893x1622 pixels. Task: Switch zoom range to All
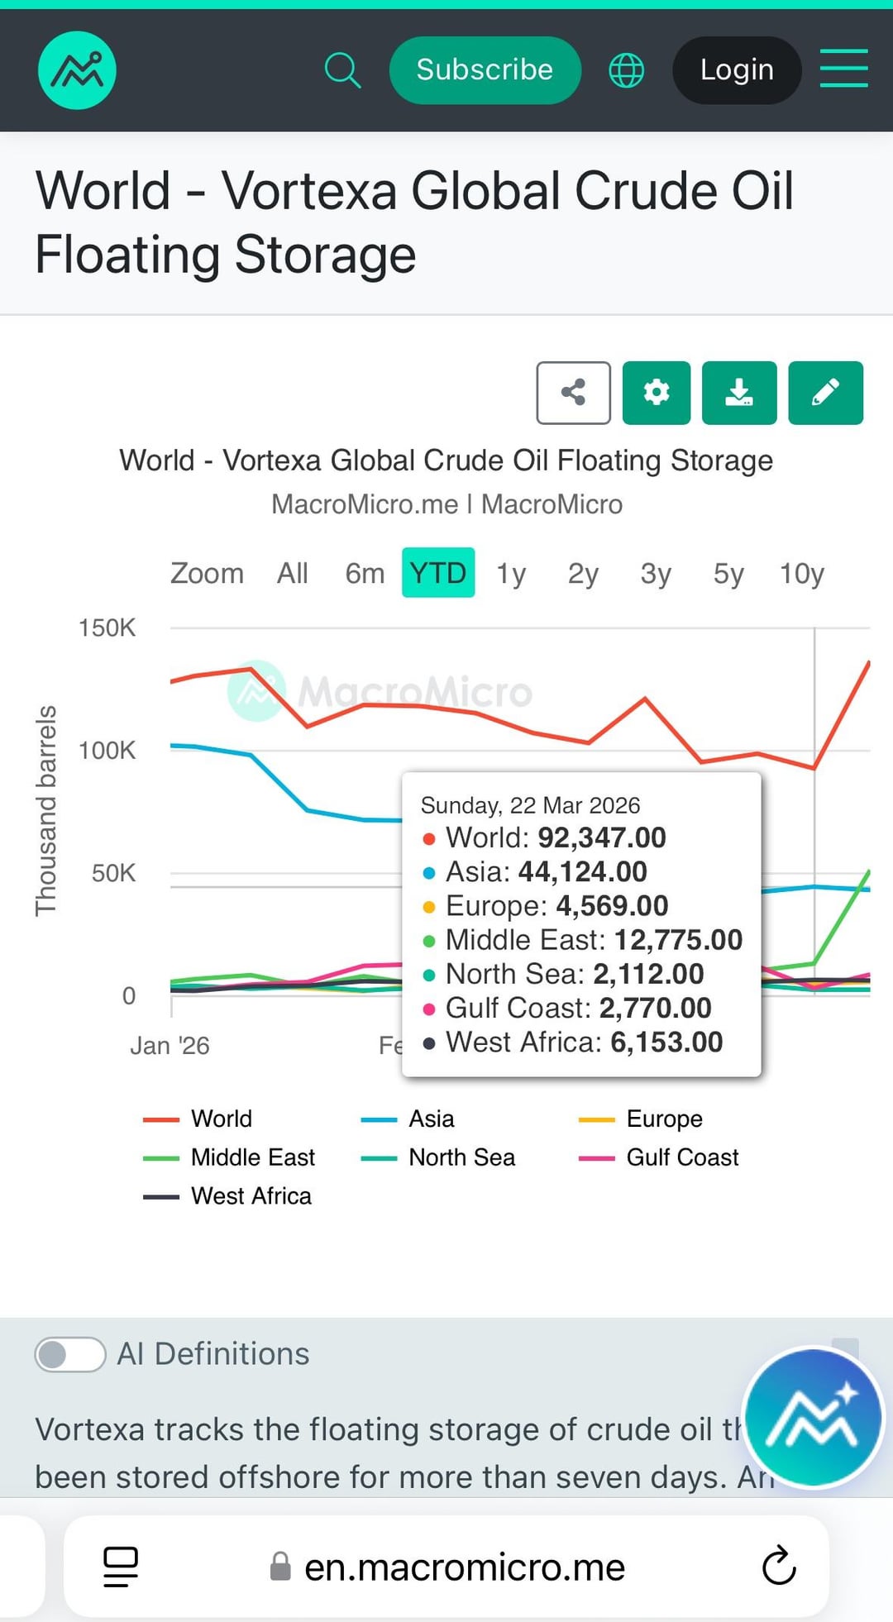click(x=293, y=573)
